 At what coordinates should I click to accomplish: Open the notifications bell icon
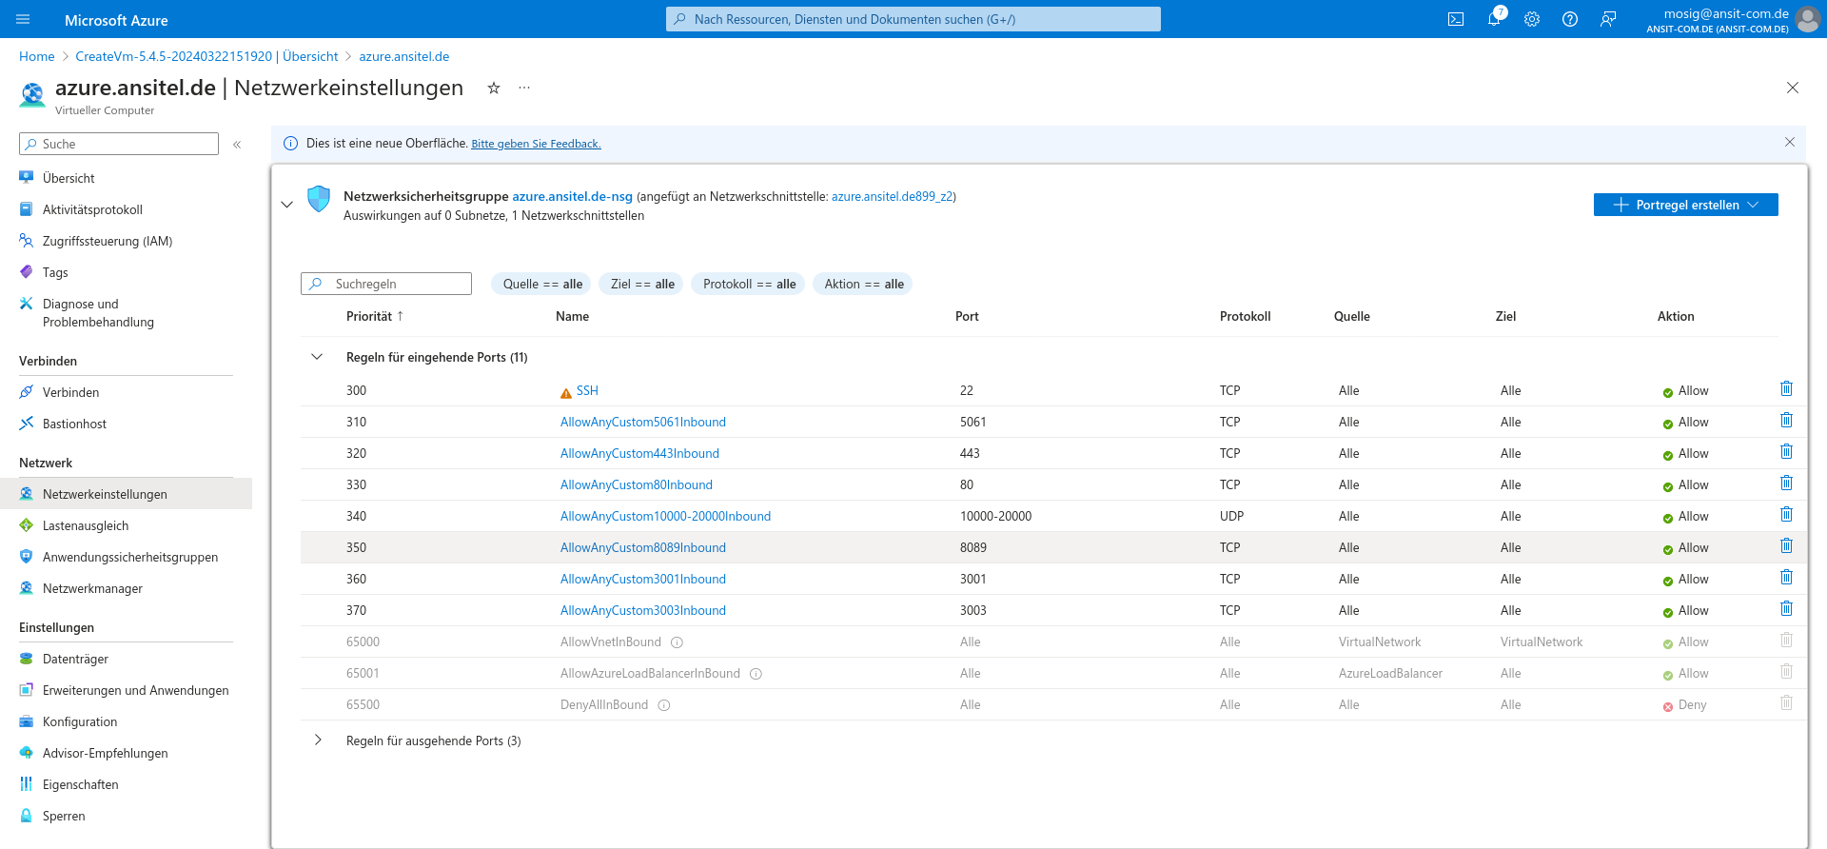(x=1494, y=19)
